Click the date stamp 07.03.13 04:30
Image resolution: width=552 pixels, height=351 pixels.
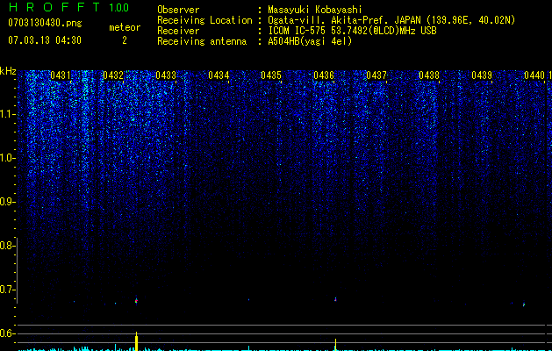45,40
